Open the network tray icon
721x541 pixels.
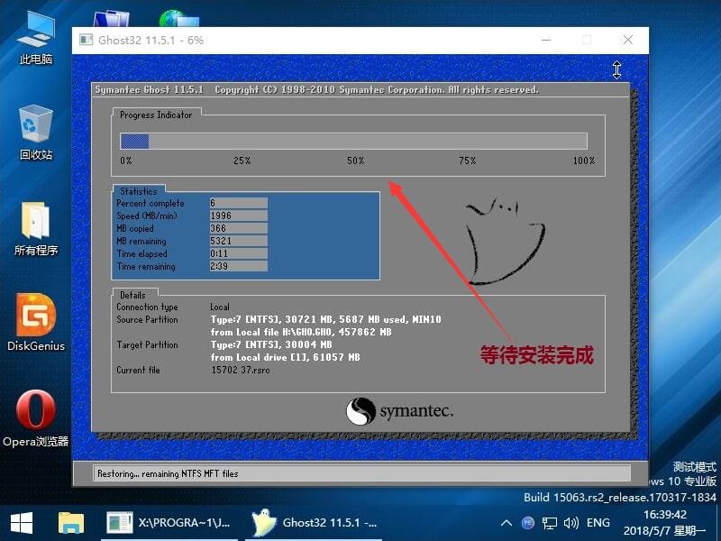tap(550, 524)
